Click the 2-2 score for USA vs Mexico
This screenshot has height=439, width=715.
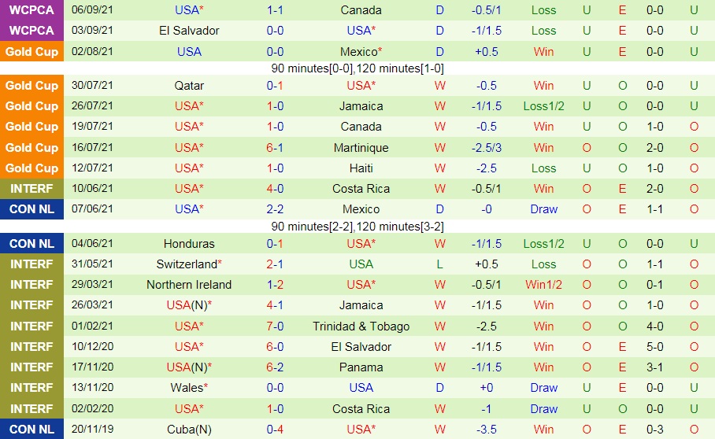coord(276,209)
